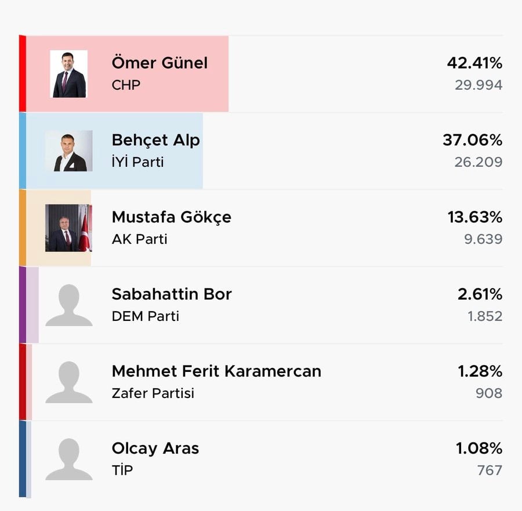This screenshot has width=522, height=511.
Task: Click the 37.06% vote percentage
Action: click(472, 140)
